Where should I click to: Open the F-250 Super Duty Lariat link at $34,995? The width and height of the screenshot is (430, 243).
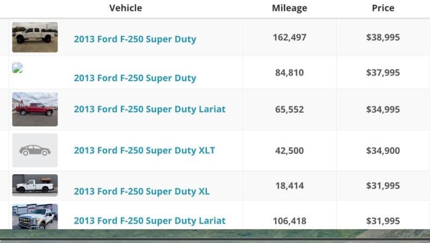click(150, 109)
